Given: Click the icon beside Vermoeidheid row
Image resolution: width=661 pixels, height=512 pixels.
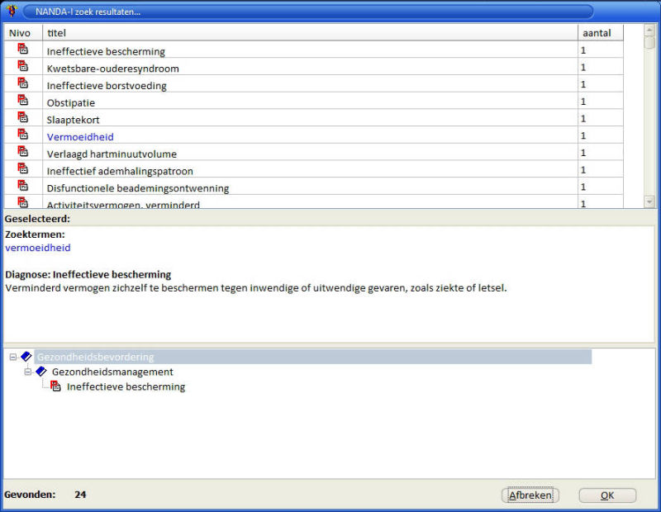Looking at the screenshot, I should tap(23, 135).
